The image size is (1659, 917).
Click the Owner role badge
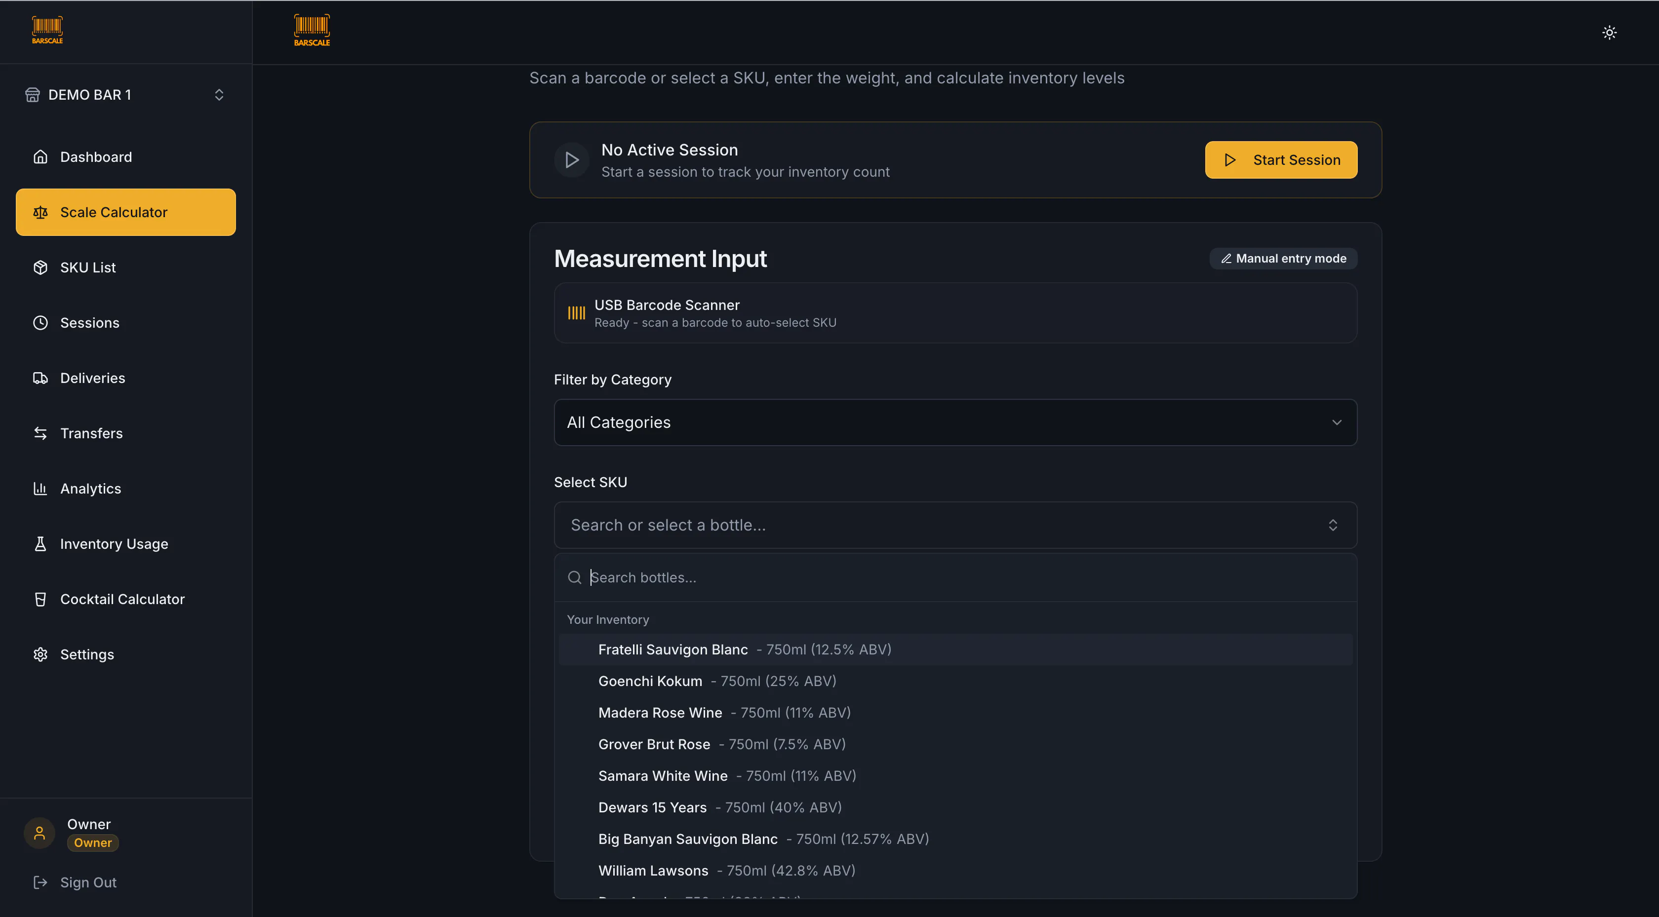93,842
